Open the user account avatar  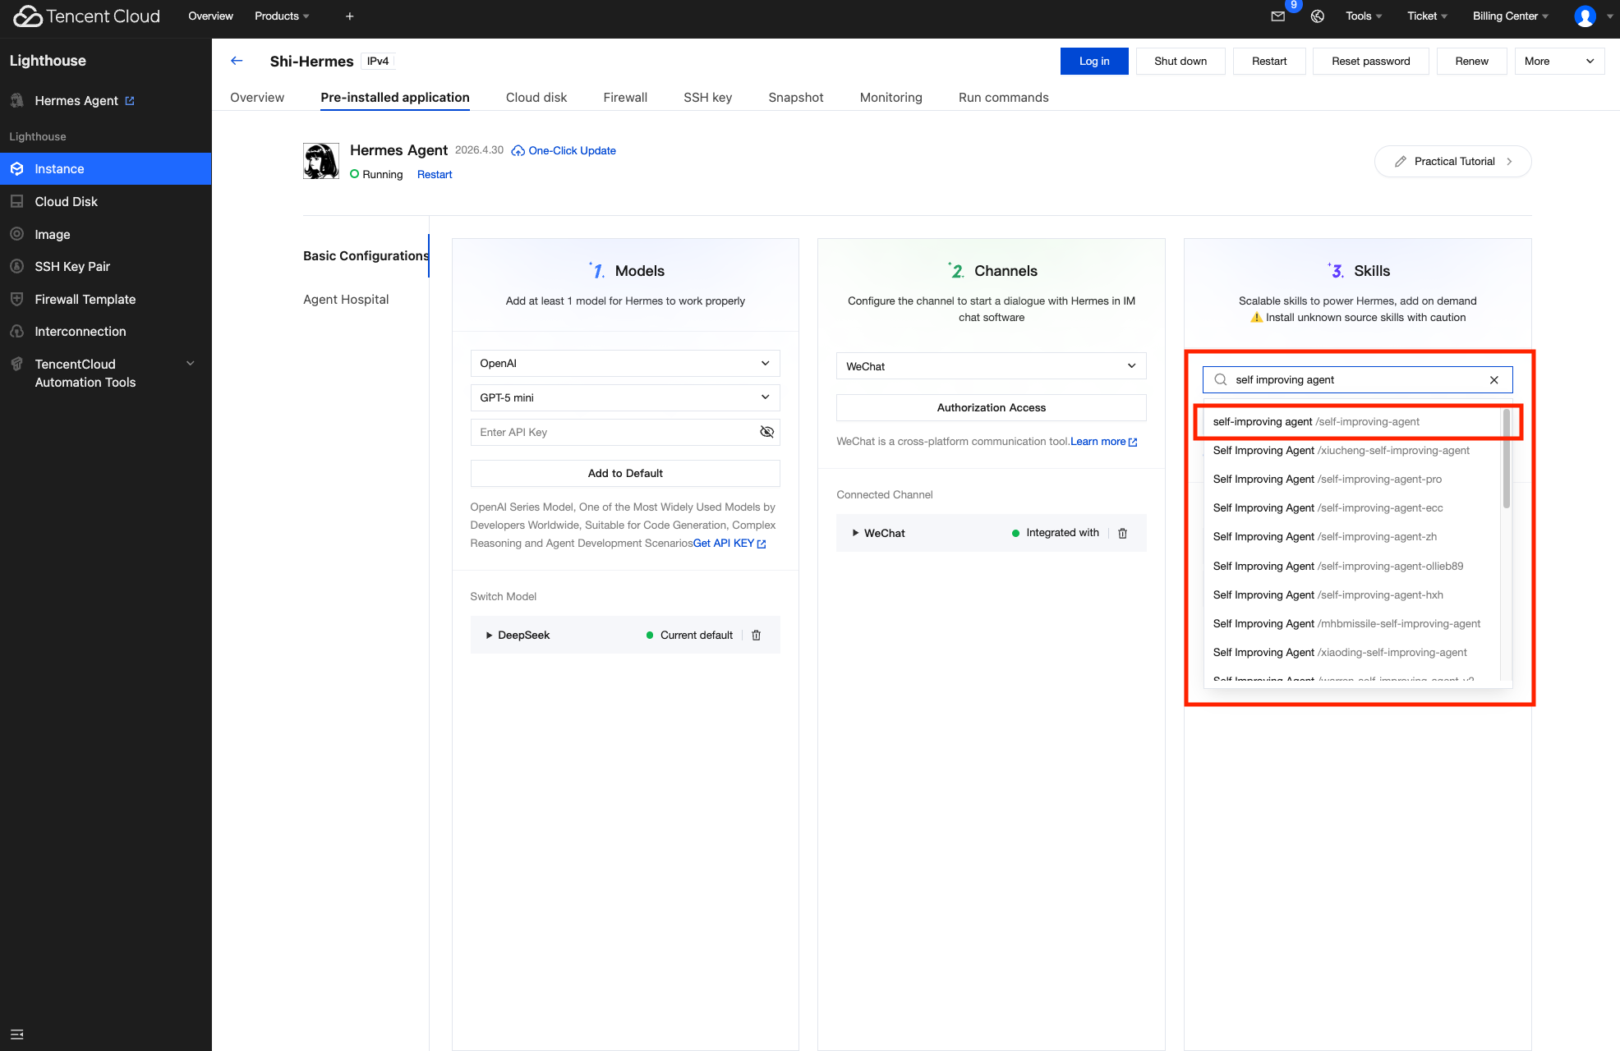[x=1585, y=16]
